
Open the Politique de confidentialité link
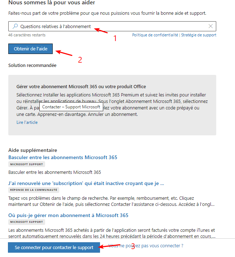(x=155, y=35)
